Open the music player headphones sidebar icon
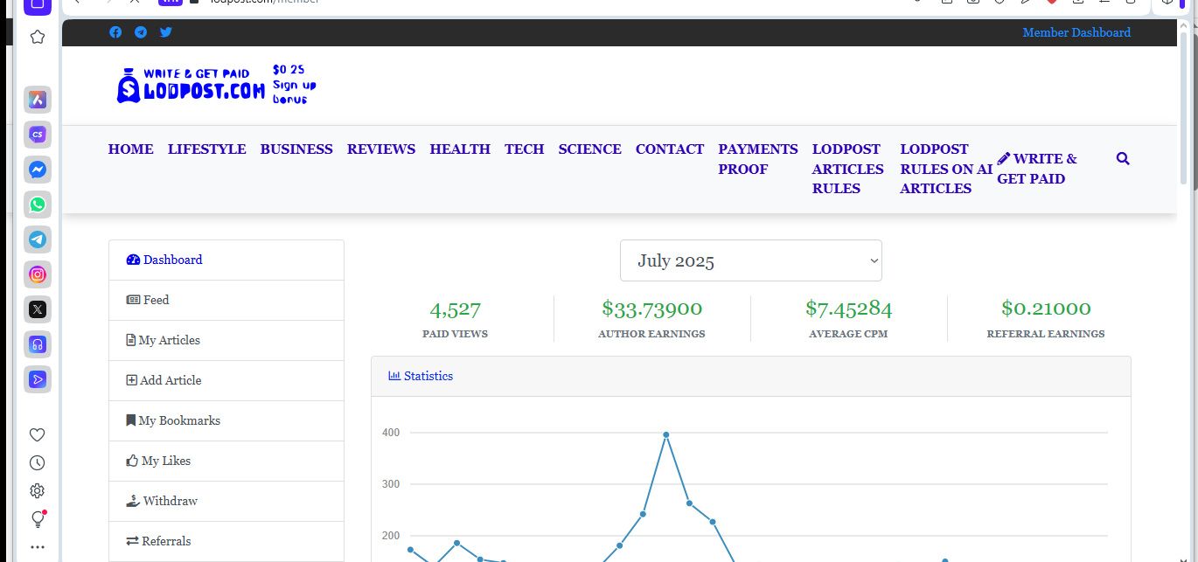This screenshot has height=562, width=1198. (38, 344)
